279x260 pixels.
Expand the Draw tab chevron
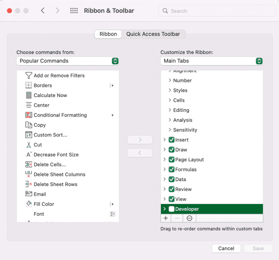pos(165,149)
